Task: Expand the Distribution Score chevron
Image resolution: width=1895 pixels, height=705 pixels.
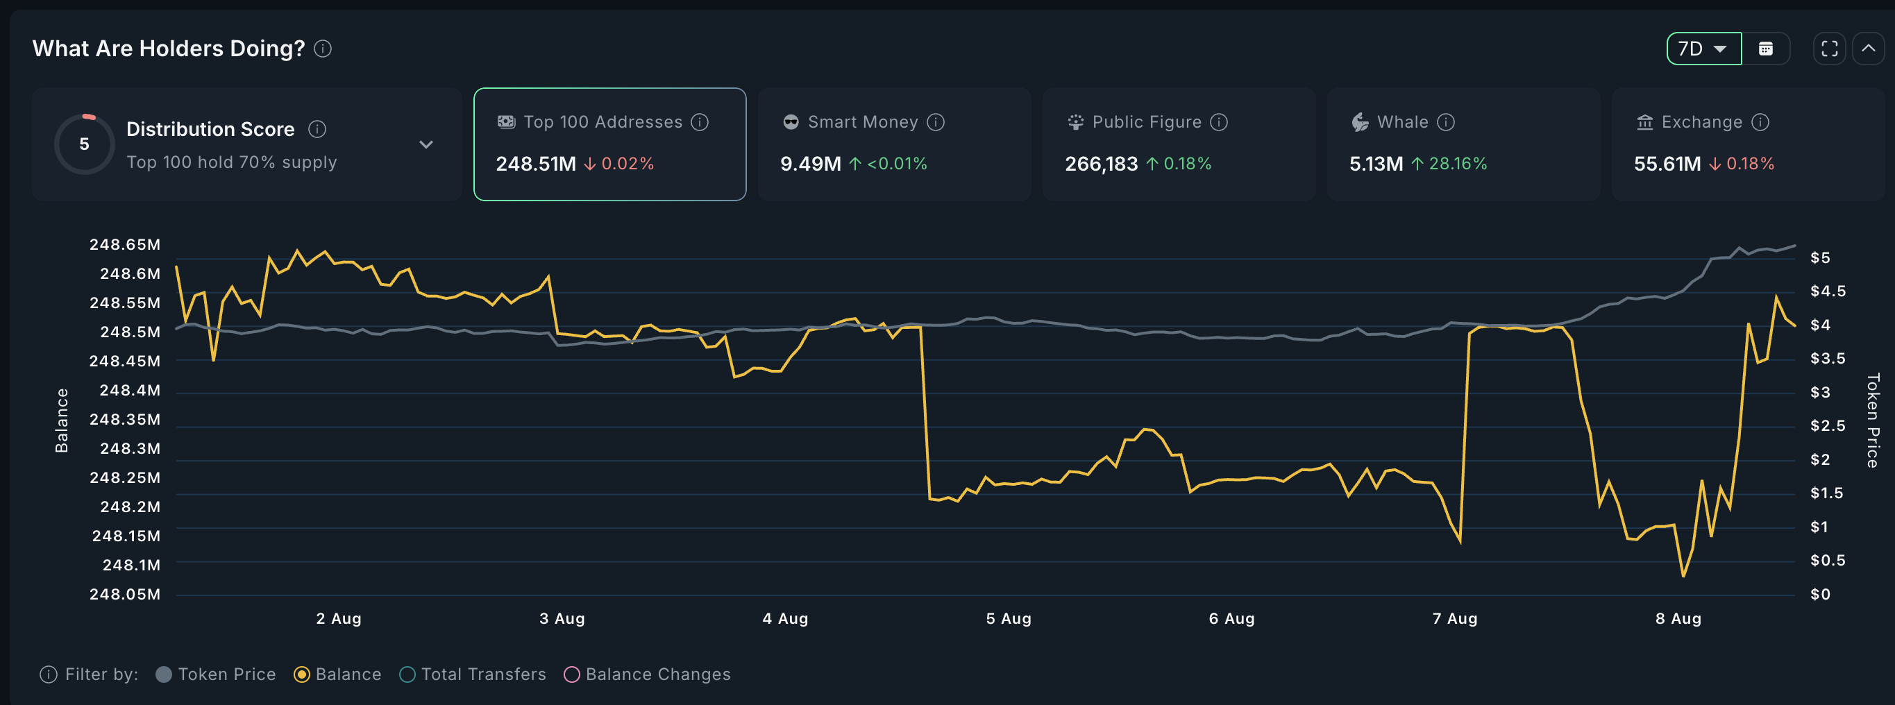Action: [426, 144]
